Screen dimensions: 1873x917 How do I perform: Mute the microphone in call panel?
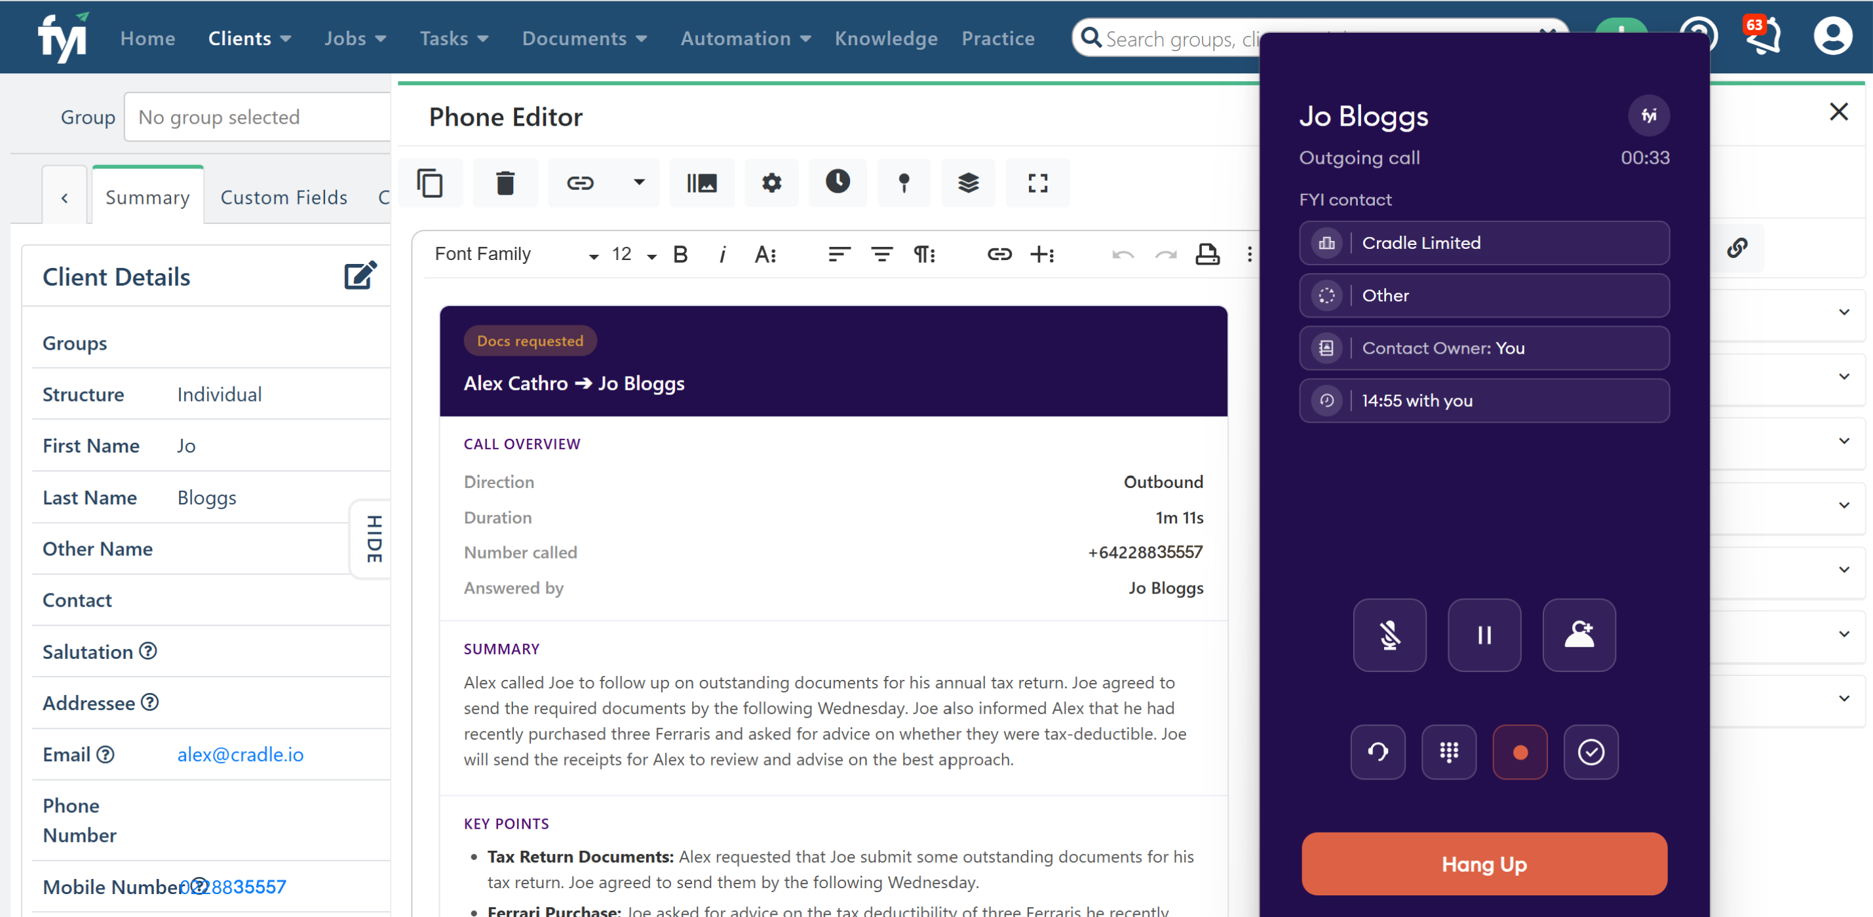click(1389, 635)
